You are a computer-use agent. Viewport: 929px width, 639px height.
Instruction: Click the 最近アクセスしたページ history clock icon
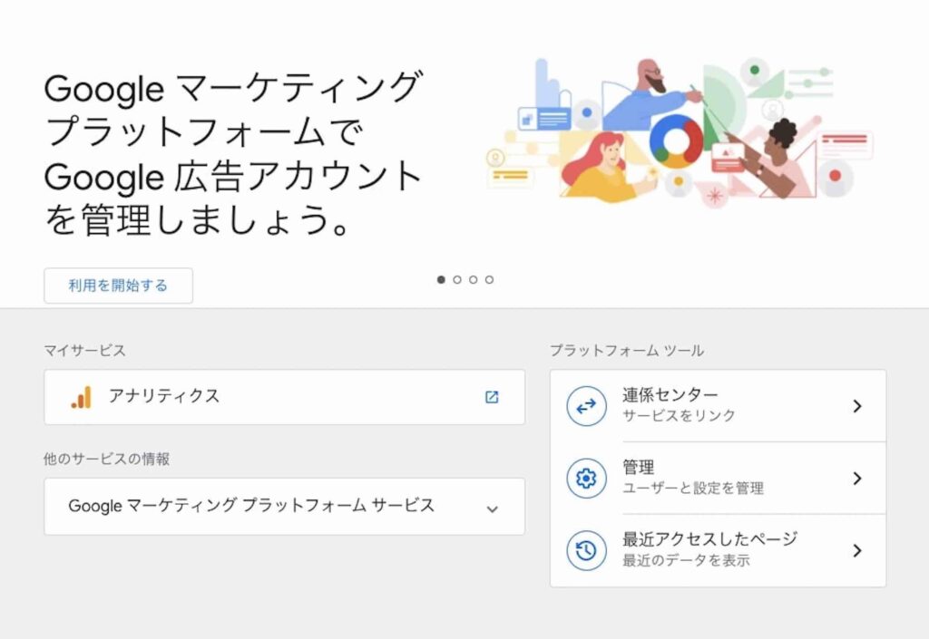[x=587, y=551]
